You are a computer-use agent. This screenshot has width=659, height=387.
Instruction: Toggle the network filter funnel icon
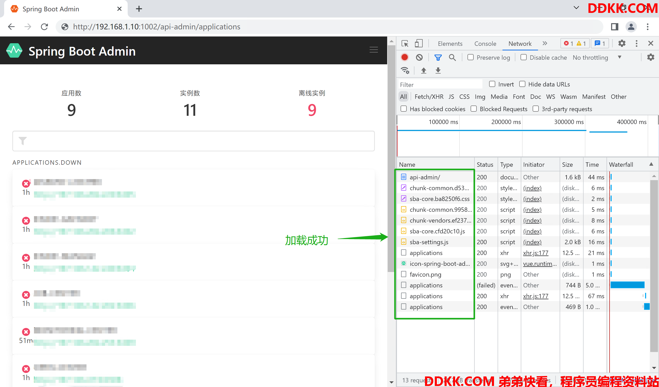[x=438, y=57]
